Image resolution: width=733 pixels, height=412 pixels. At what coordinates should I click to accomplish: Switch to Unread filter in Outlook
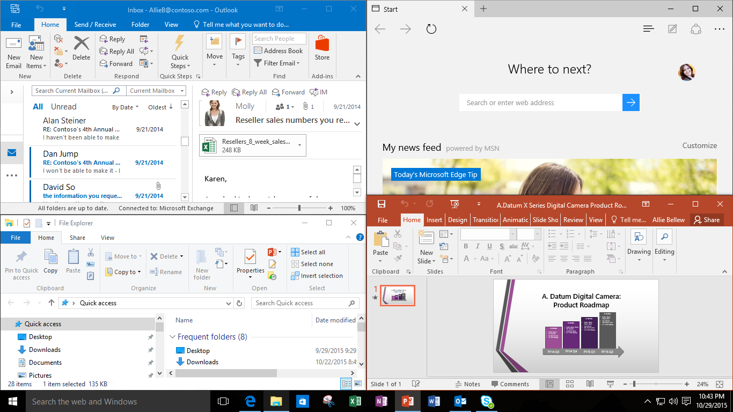(x=63, y=107)
